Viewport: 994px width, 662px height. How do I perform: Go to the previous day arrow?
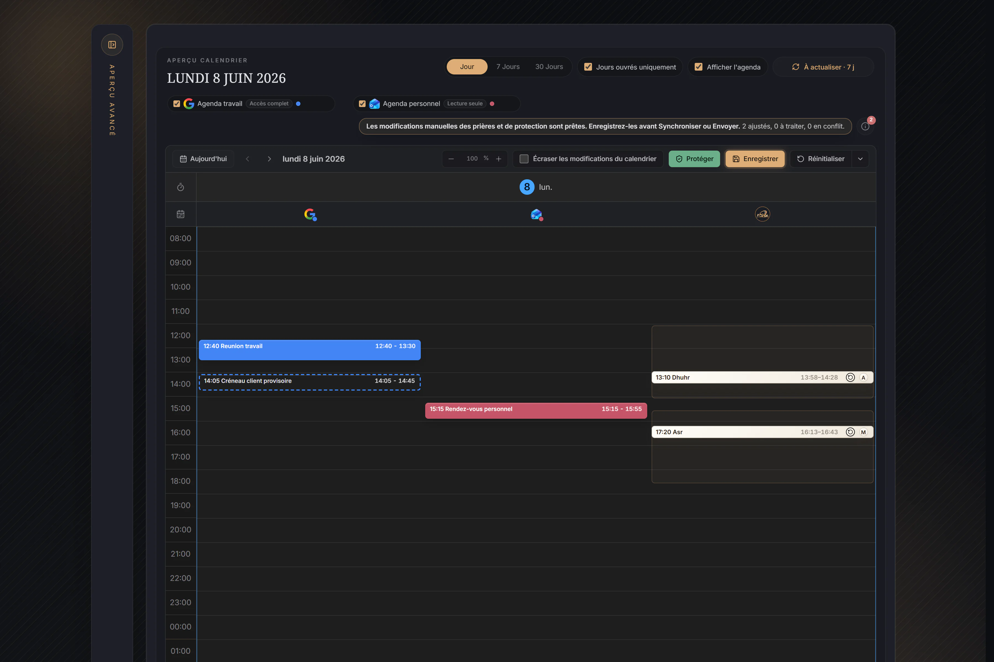[x=248, y=159]
